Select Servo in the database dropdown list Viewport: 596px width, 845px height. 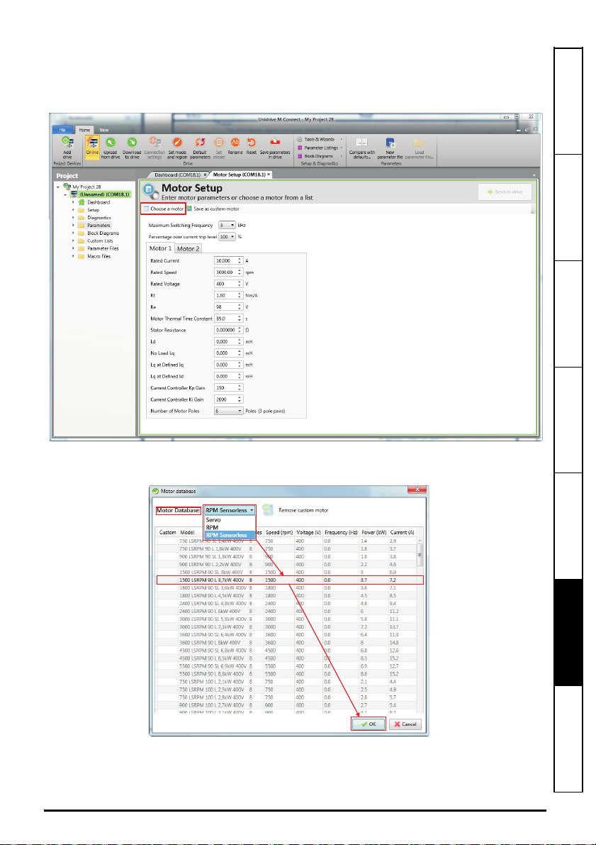(x=229, y=520)
